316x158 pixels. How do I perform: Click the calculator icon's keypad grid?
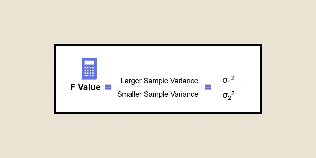point(89,71)
